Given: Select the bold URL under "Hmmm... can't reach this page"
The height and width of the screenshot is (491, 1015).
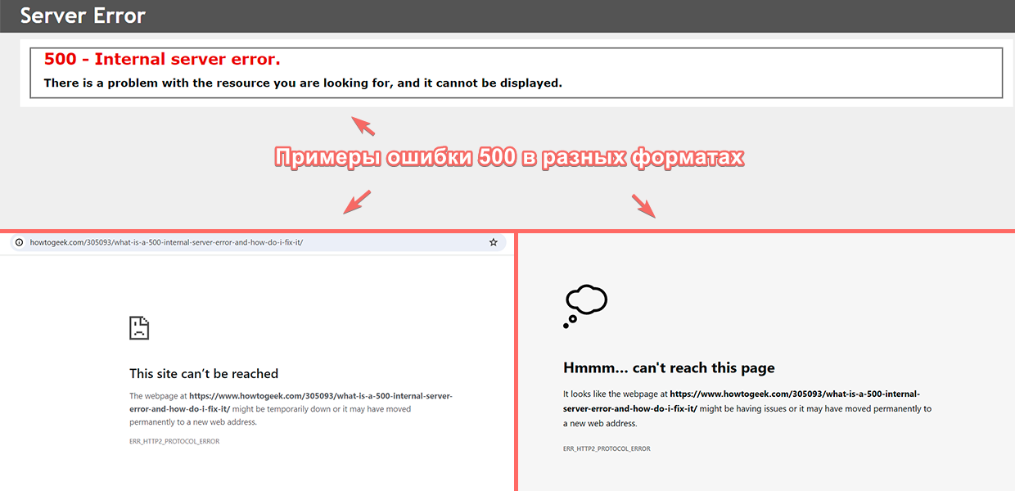Looking at the screenshot, I should click(742, 401).
